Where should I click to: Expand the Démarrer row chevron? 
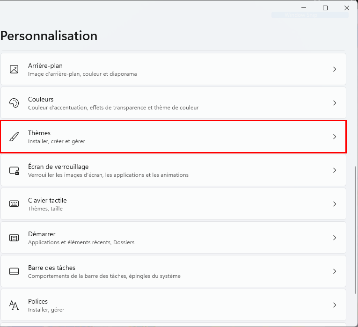[335, 238]
